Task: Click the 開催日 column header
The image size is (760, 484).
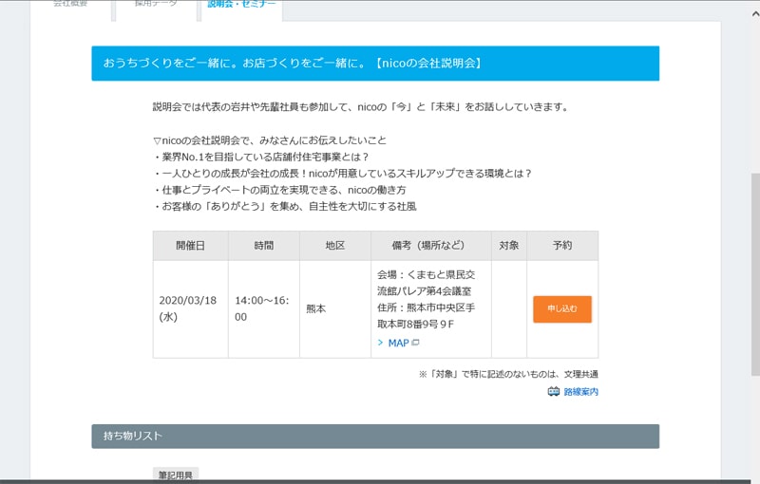Action: [x=191, y=246]
